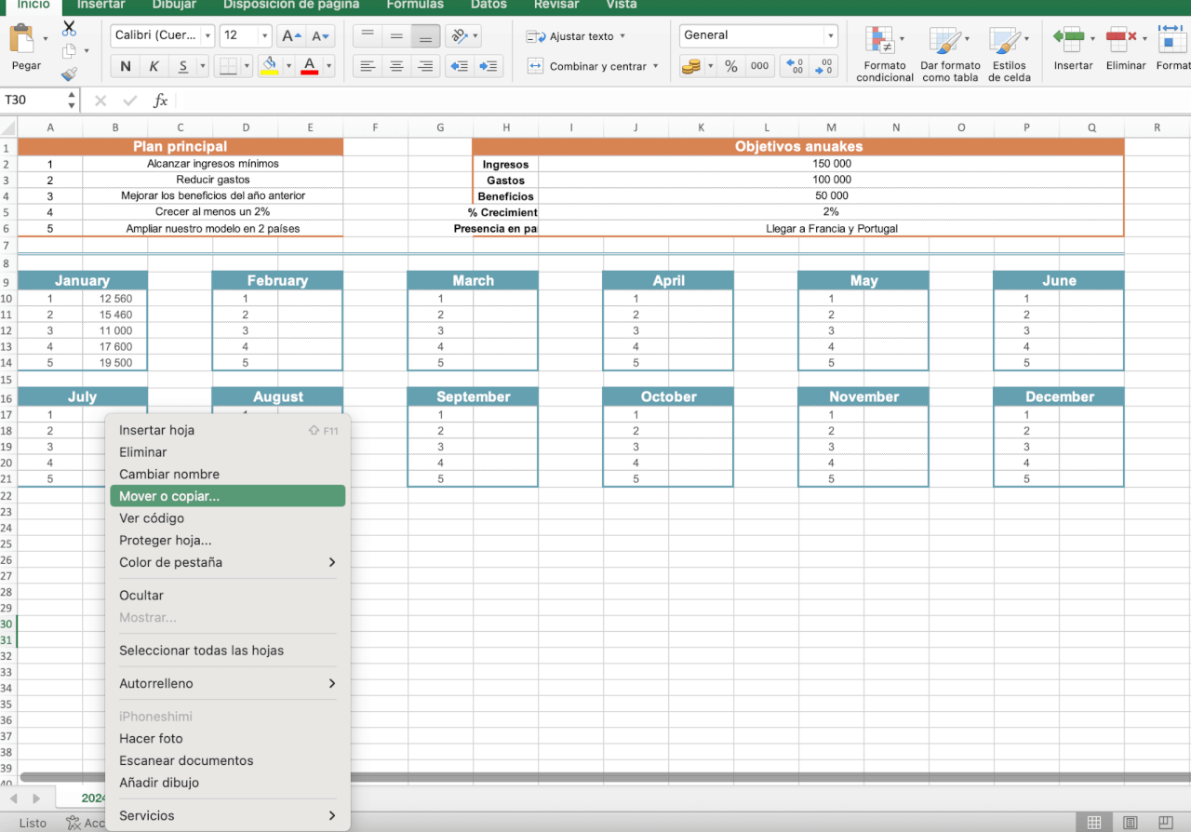Image resolution: width=1191 pixels, height=832 pixels.
Task: Apply the yellow fill color bucket
Action: [x=270, y=66]
